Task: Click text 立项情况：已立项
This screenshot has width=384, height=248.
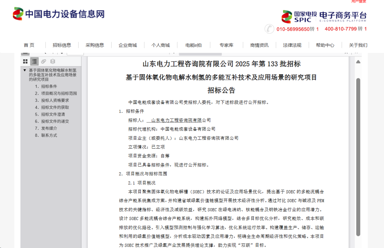Action: tap(146, 147)
